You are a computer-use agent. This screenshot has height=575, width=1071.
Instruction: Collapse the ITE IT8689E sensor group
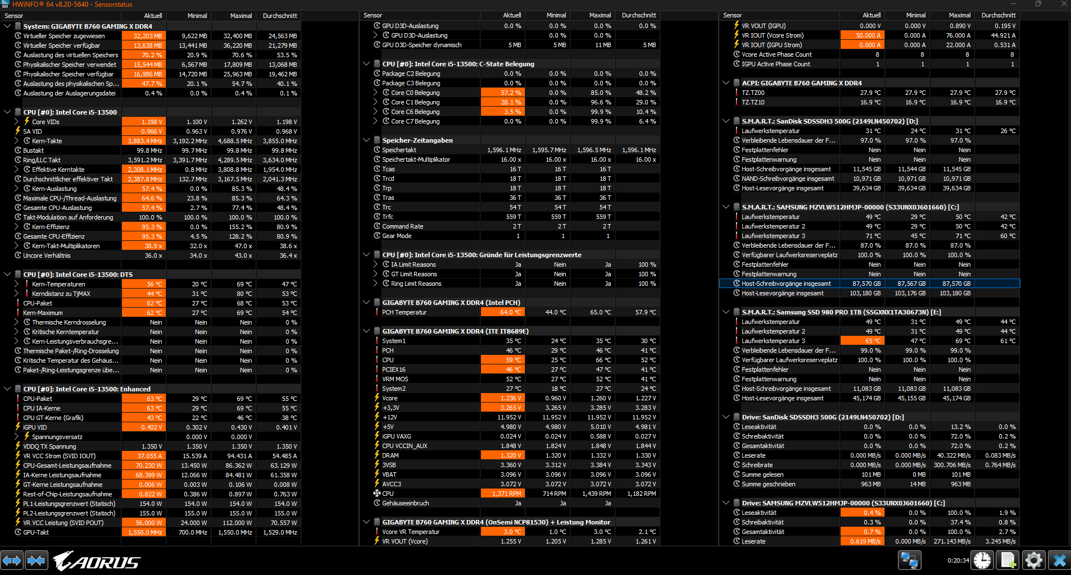click(x=366, y=331)
